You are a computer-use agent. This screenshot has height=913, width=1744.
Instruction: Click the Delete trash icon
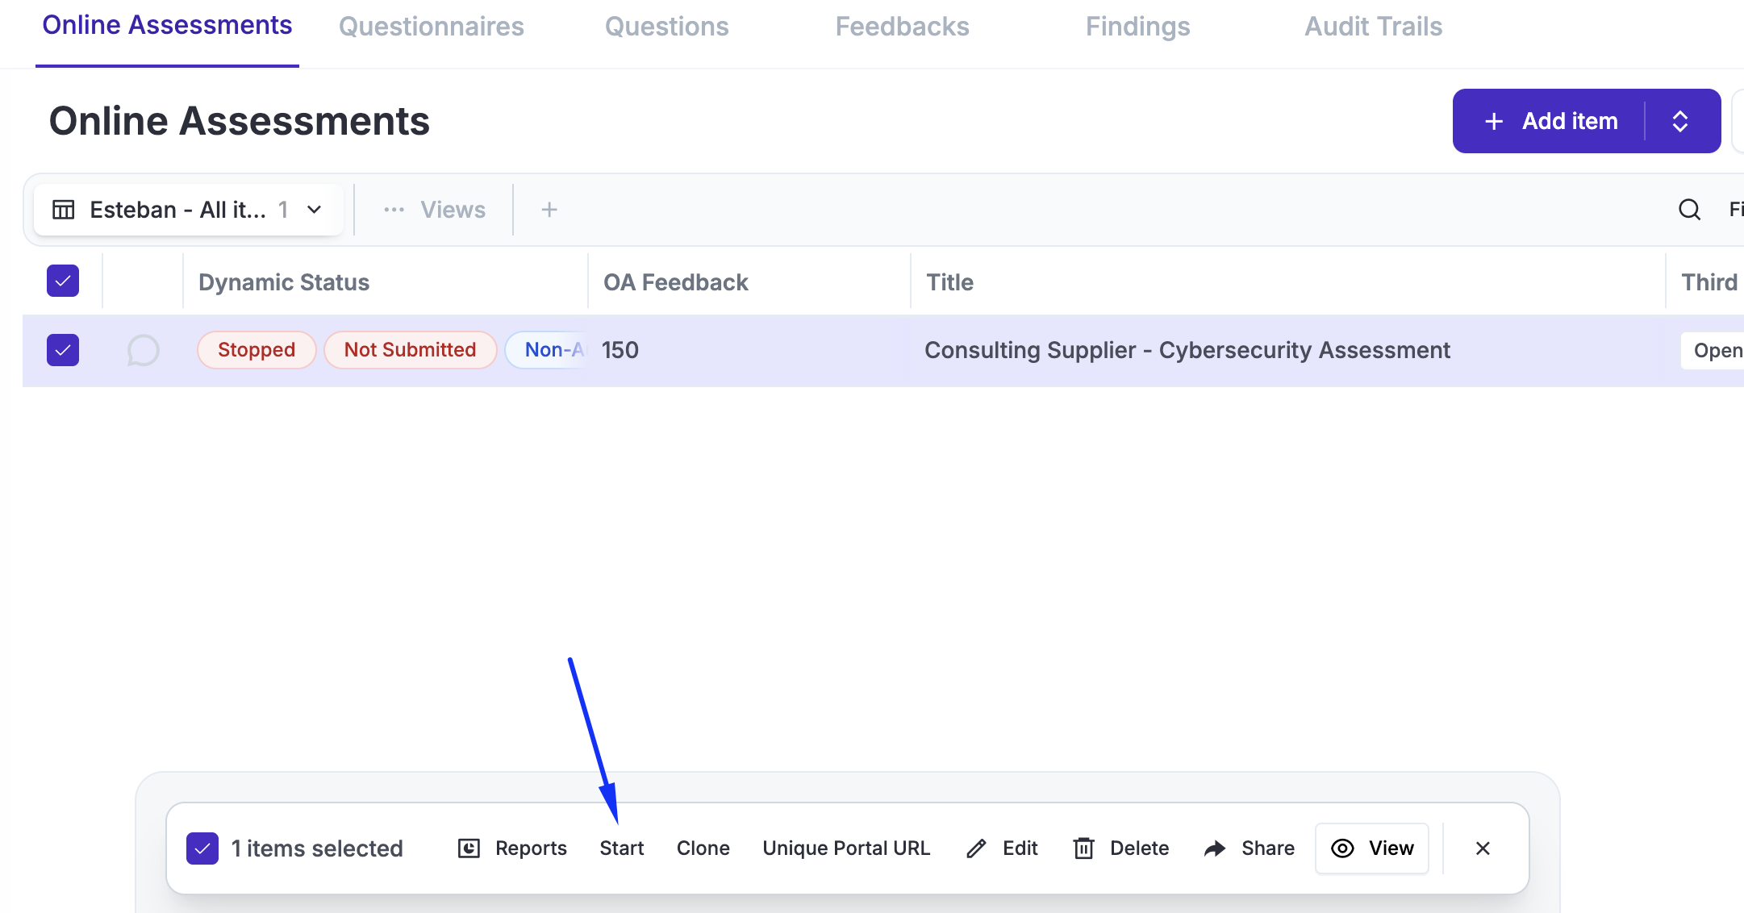point(1083,848)
